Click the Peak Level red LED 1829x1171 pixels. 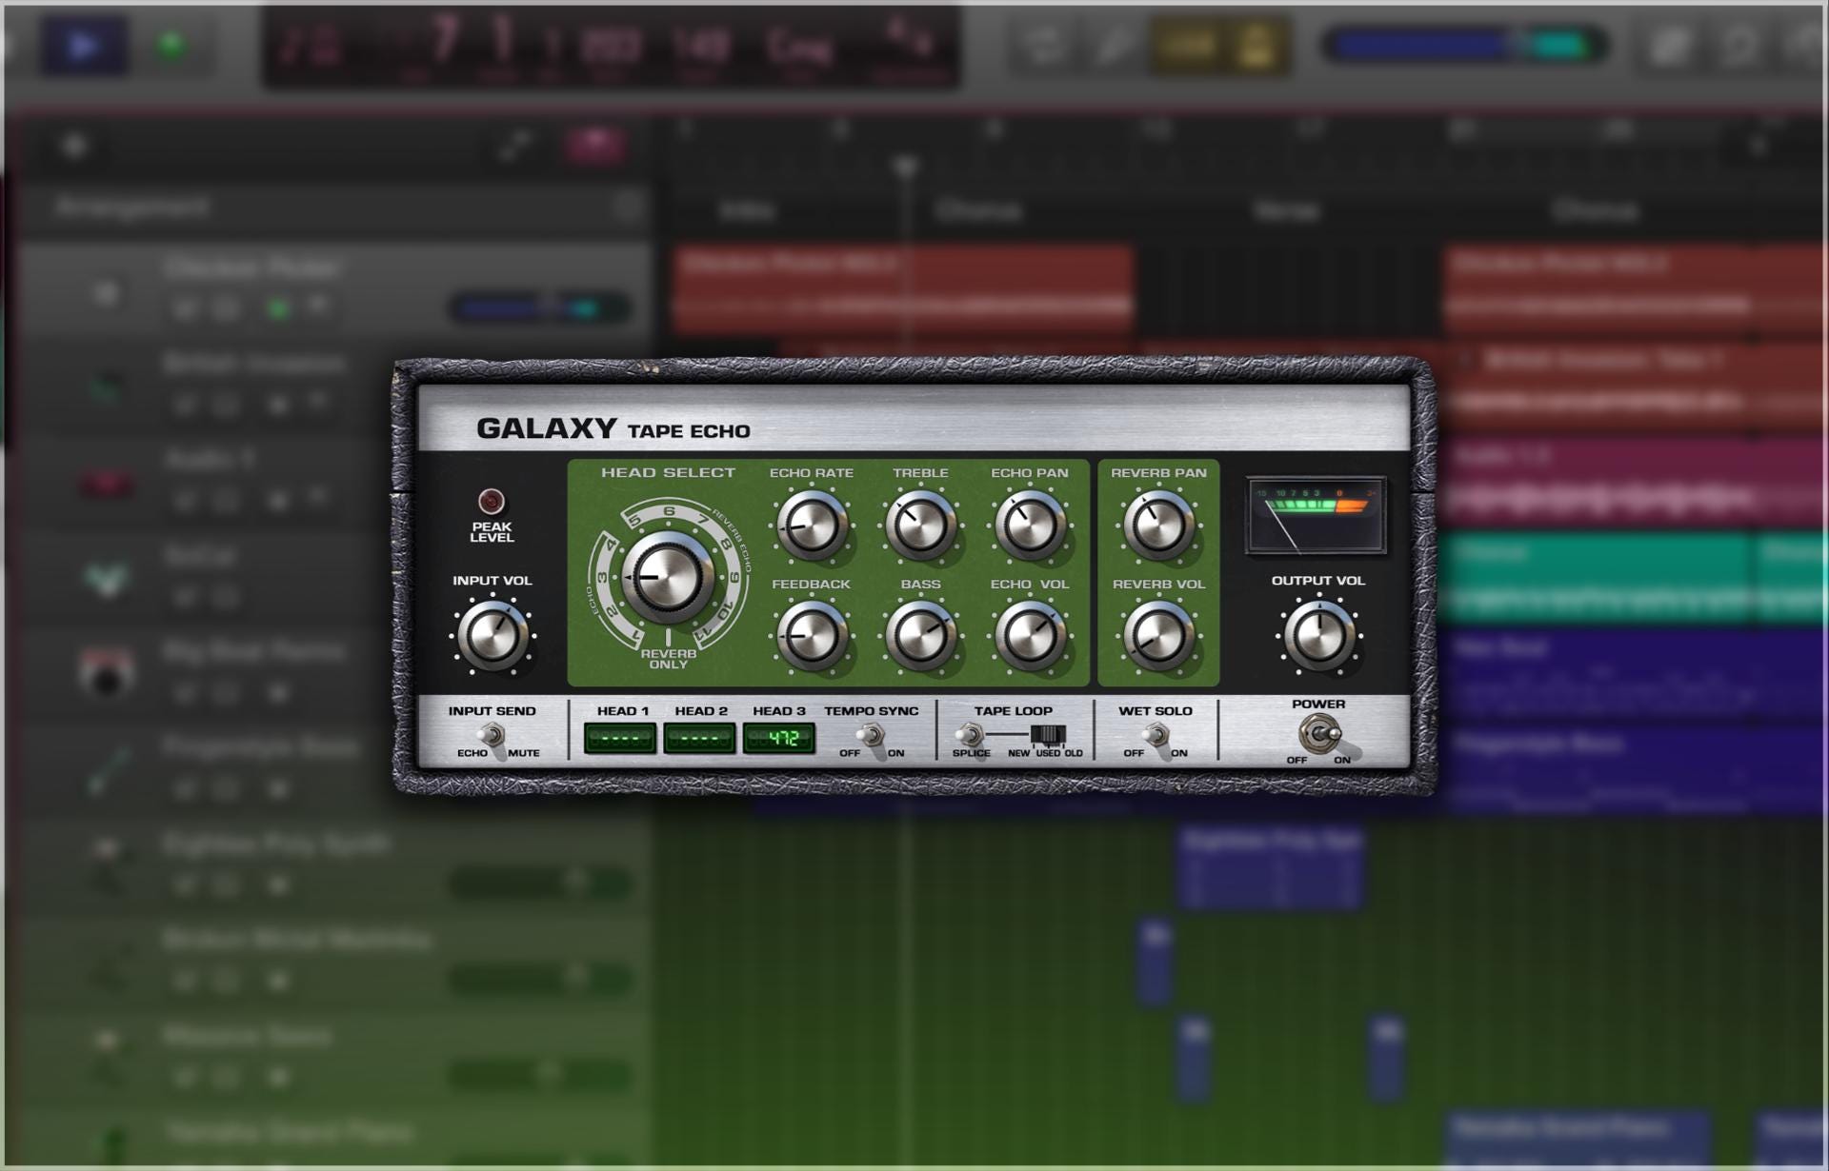492,501
